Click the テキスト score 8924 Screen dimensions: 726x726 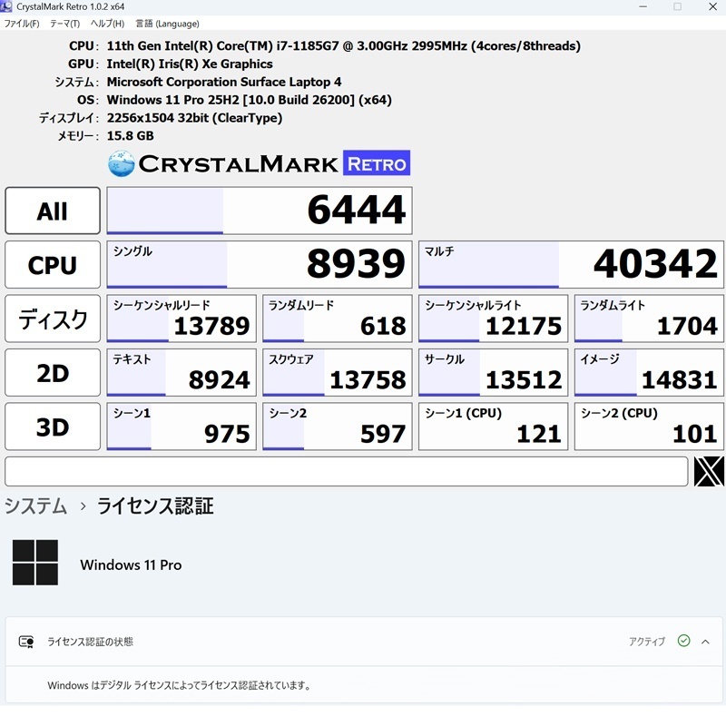click(181, 373)
